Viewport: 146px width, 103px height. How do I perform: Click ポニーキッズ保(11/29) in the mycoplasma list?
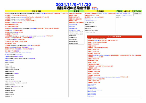point(12,27)
